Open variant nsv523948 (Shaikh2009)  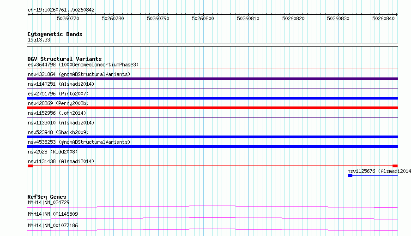58,132
